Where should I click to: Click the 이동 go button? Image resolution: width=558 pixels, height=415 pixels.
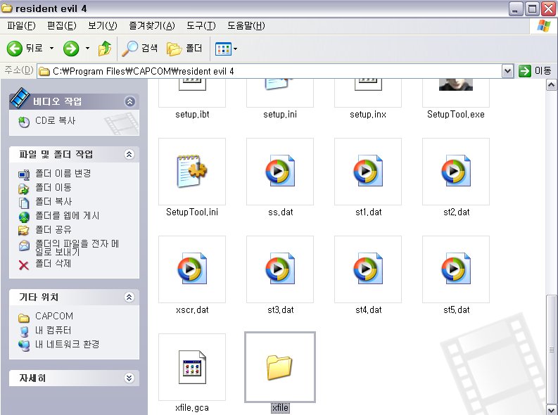pyautogui.click(x=535, y=71)
